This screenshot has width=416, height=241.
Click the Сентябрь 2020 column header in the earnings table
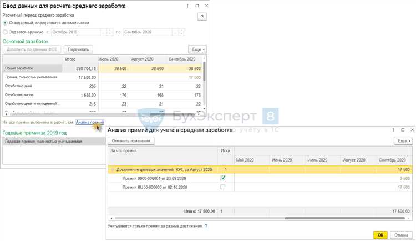(184, 59)
